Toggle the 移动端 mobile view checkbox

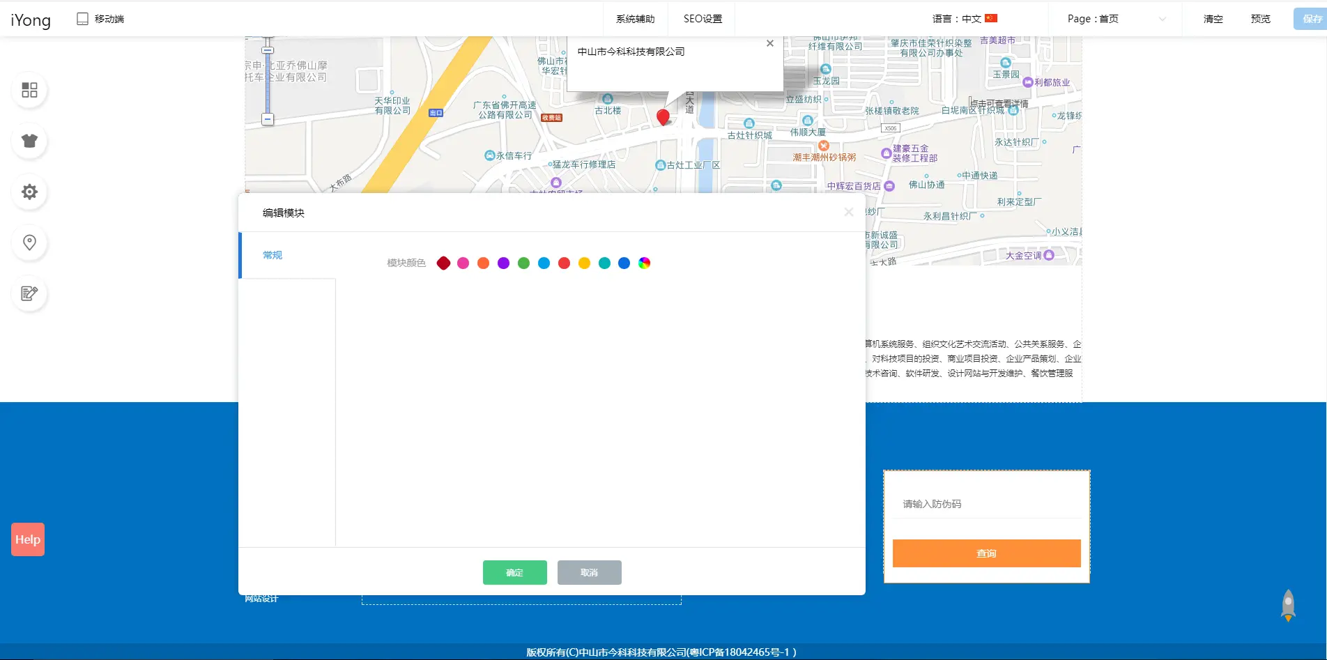[82, 19]
